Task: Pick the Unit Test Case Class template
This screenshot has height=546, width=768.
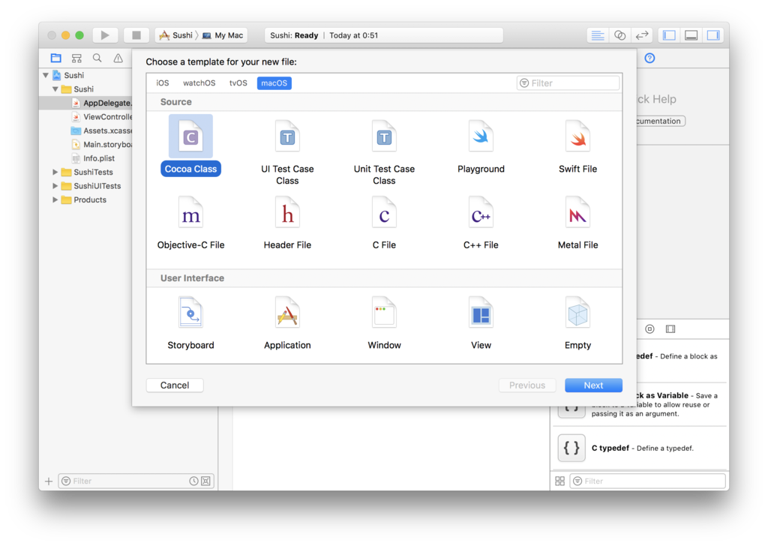Action: (384, 152)
